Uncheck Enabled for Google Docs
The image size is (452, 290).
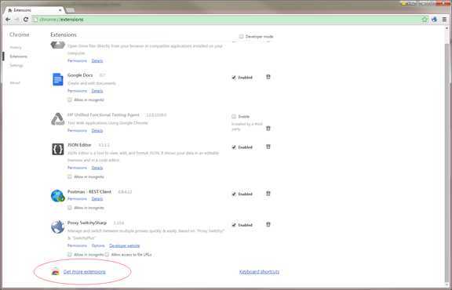[234, 78]
